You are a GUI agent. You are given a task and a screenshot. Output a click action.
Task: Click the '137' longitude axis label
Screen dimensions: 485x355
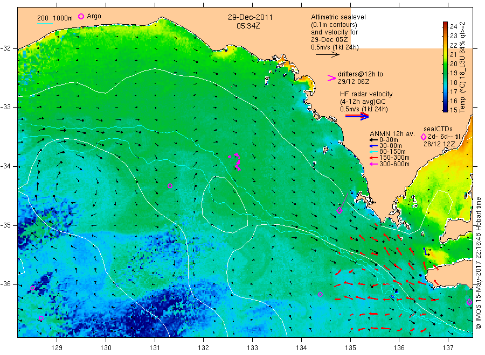[x=448, y=348]
